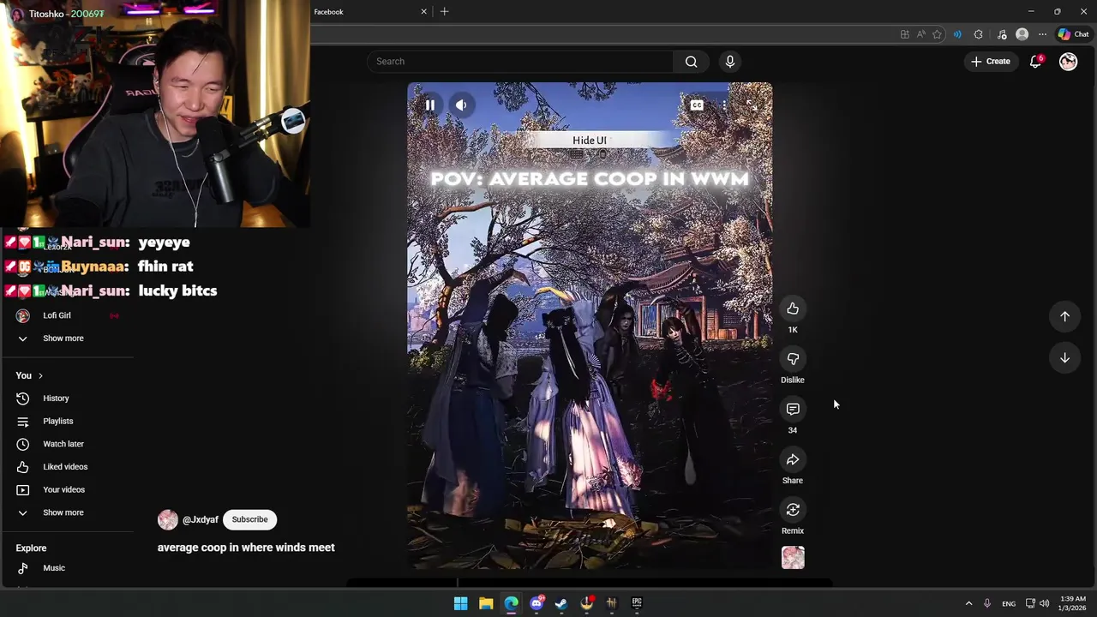Open the Windows Start menu
The image size is (1097, 617).
point(460,603)
